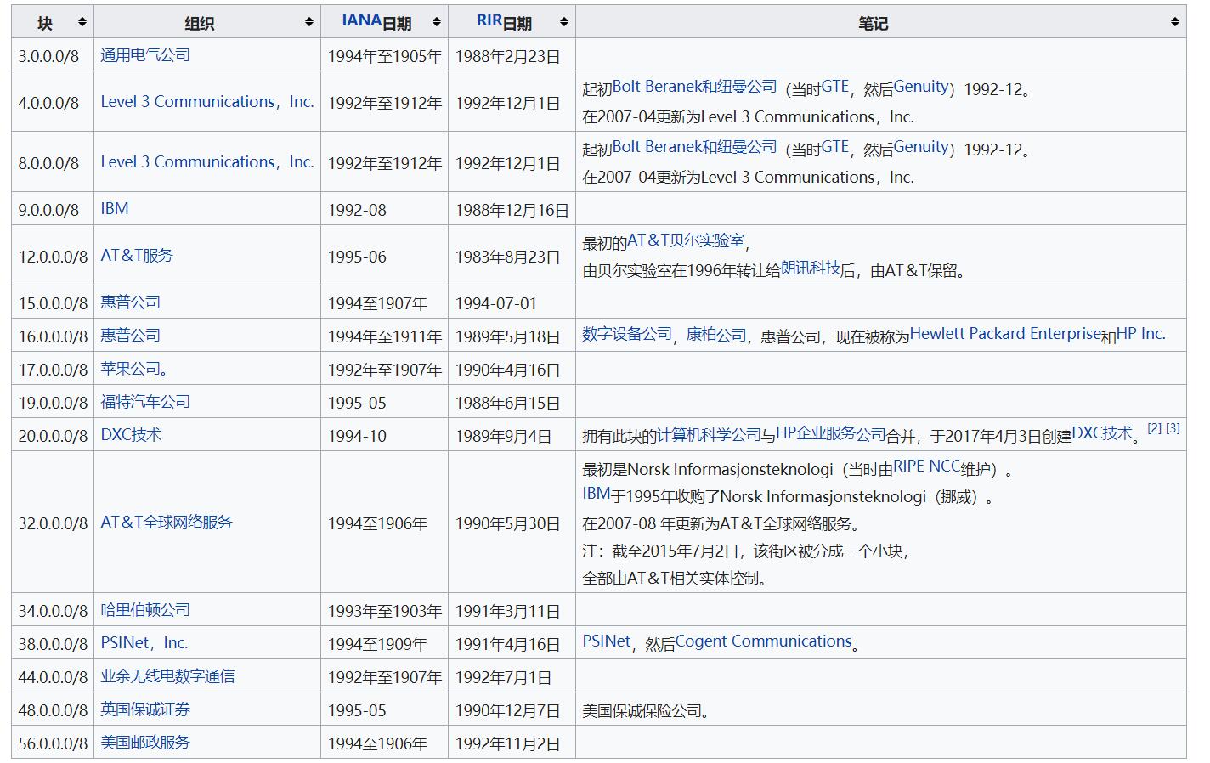The height and width of the screenshot is (763, 1210).
Task: Open GTE link in 8.0.0.0/8 notes
Action: point(835,147)
